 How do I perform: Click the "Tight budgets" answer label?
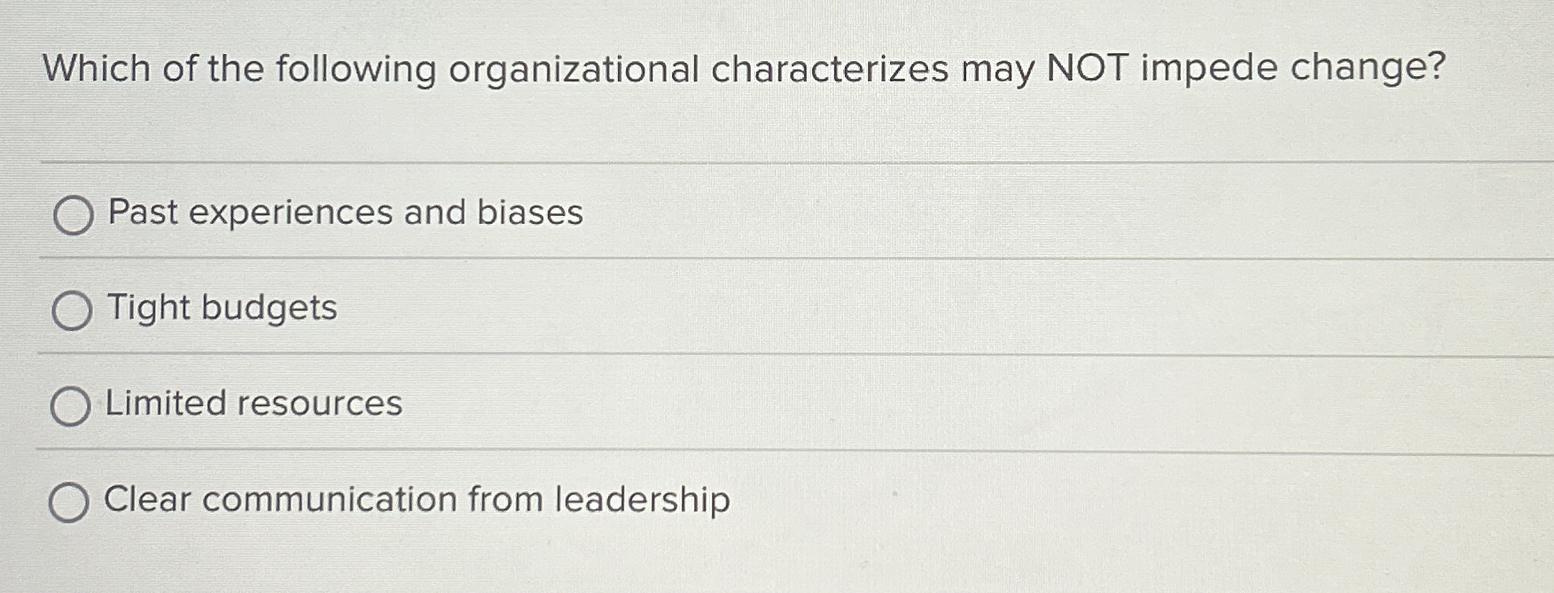tap(222, 308)
